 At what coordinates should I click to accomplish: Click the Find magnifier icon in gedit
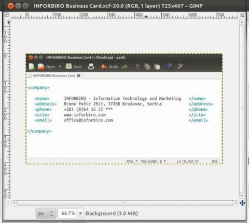tap(170, 67)
